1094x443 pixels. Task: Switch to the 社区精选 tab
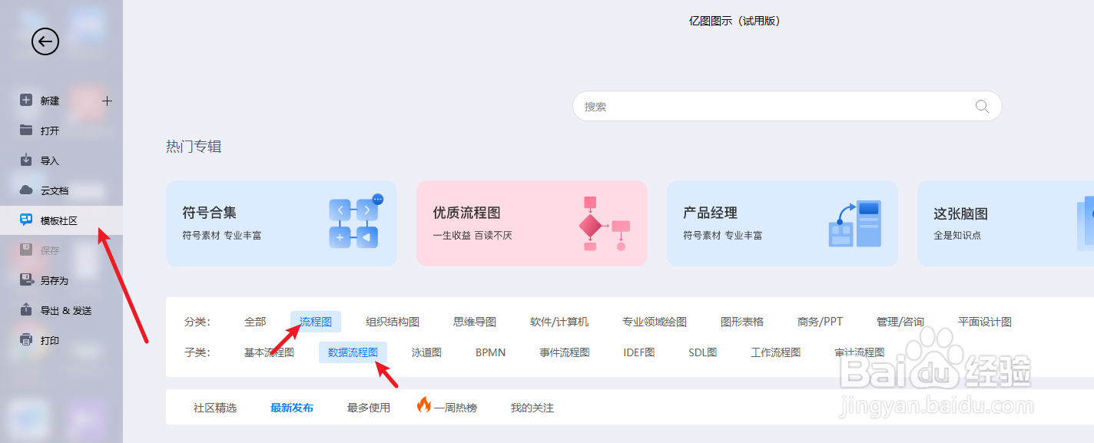215,408
